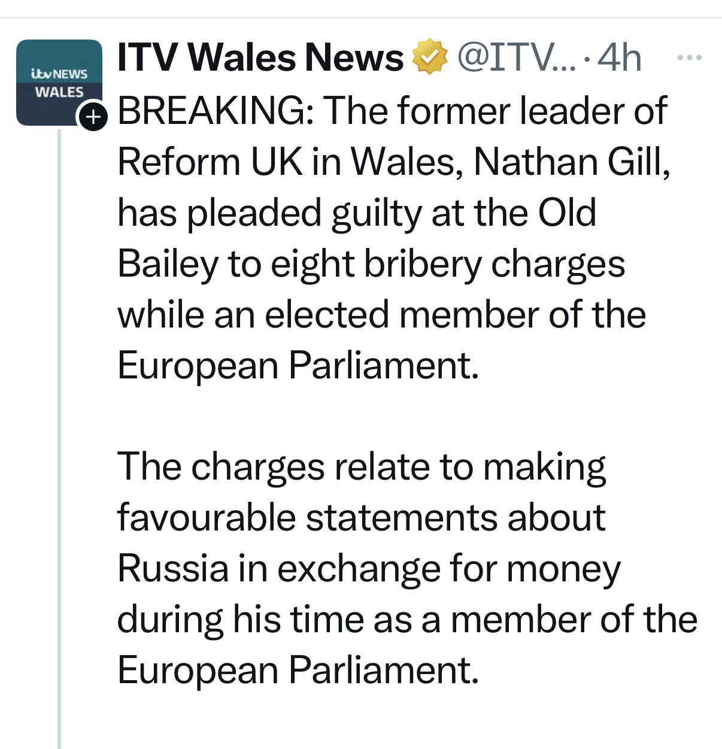Click the gold verified badge
This screenshot has width=722, height=749.
(429, 58)
